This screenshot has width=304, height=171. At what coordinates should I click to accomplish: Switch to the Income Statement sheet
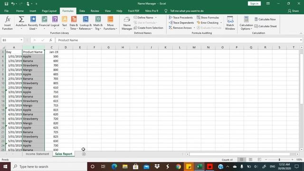point(37,154)
